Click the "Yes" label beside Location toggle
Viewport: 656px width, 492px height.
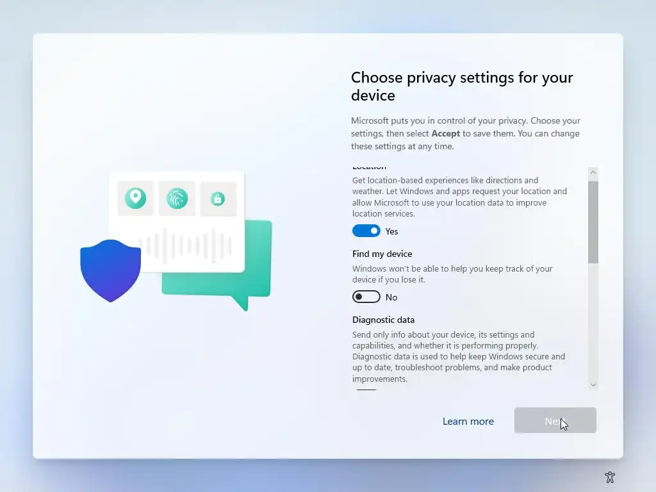click(x=391, y=231)
